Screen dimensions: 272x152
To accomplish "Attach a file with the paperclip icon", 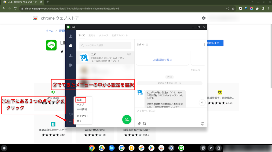I will pyautogui.click(x=139, y=124).
